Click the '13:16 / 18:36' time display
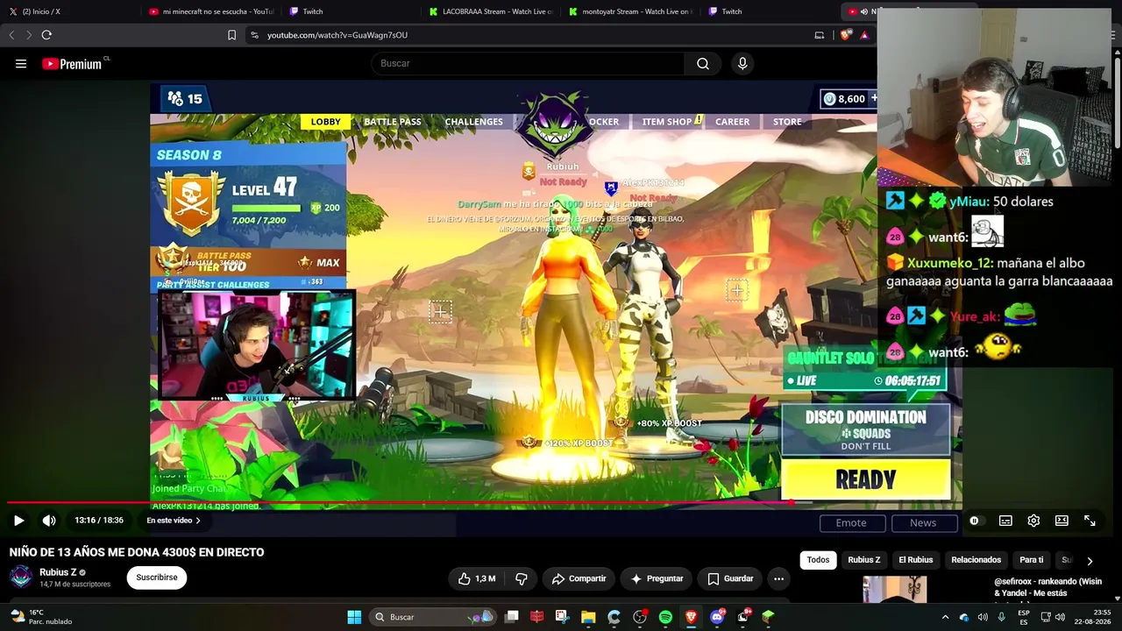The width and height of the screenshot is (1122, 631). coord(99,521)
